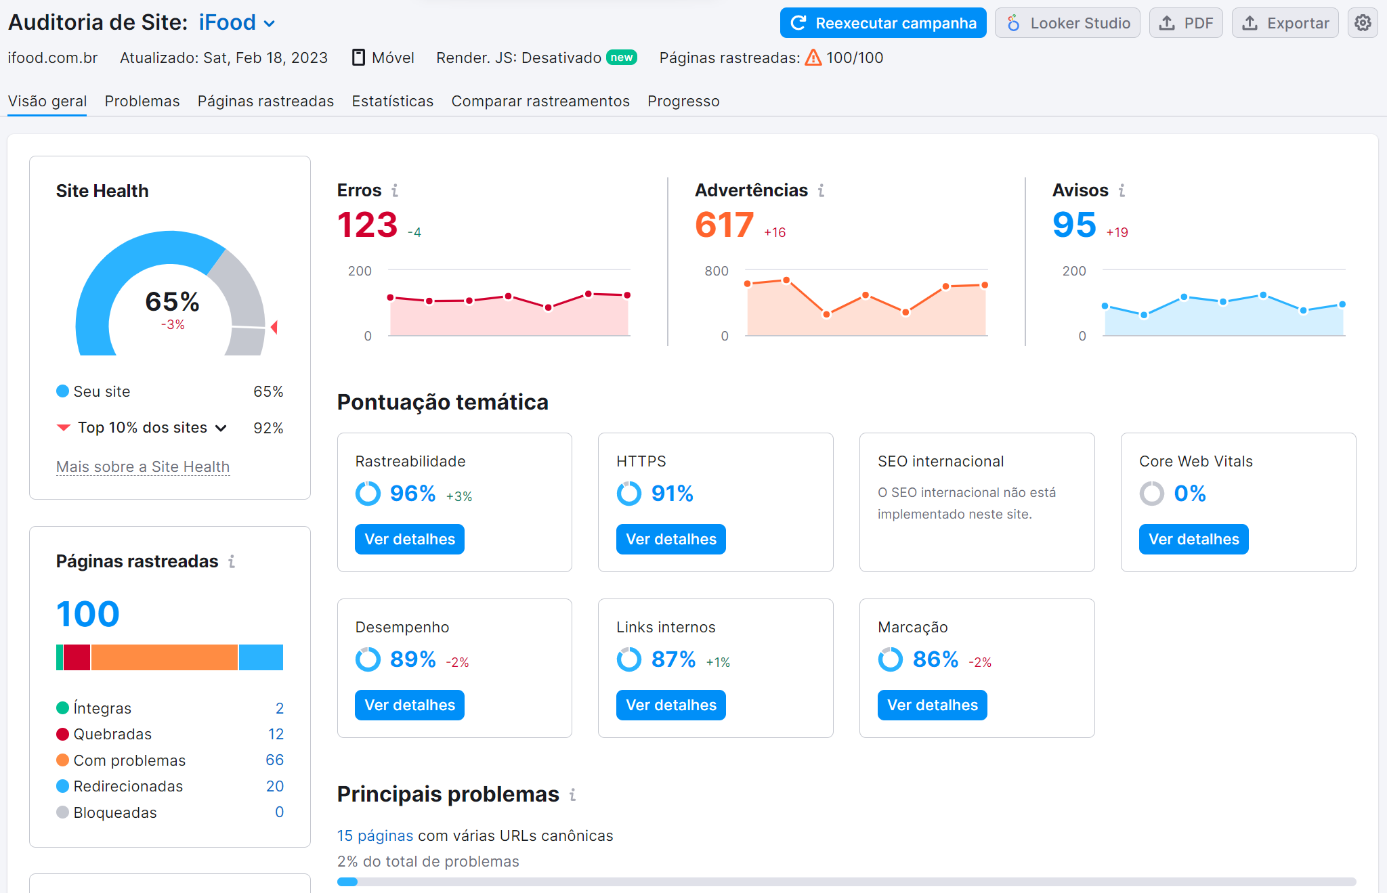Open the 15 páginas canonical URLs link
This screenshot has width=1387, height=893.
[x=375, y=835]
